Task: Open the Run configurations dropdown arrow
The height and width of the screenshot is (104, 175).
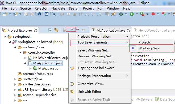Action: (137, 14)
